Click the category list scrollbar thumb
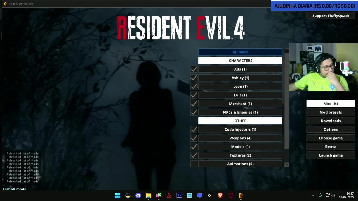This screenshot has height=201, width=358. (286, 101)
